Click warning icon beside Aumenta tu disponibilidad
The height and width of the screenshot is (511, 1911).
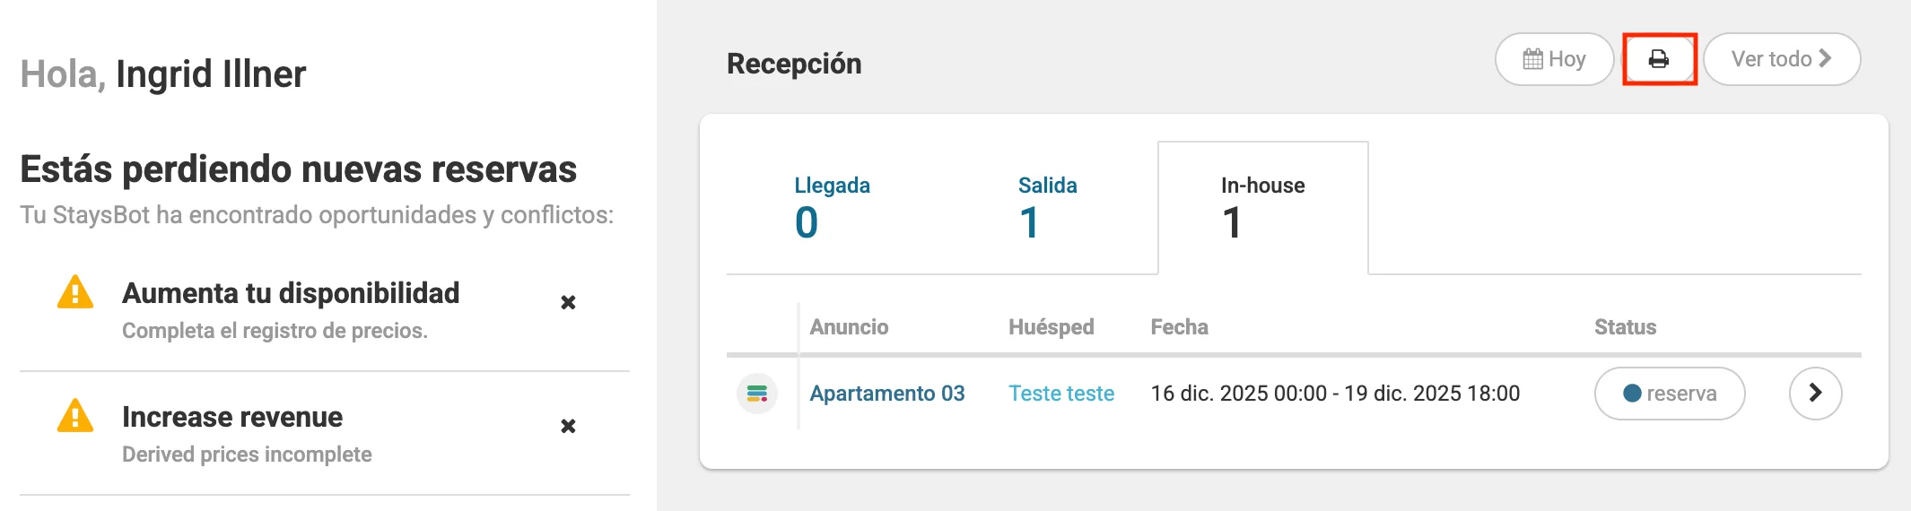coord(75,293)
